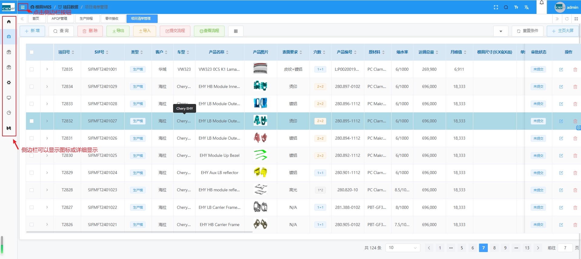Open product image thumbnail for T2830

260,155
